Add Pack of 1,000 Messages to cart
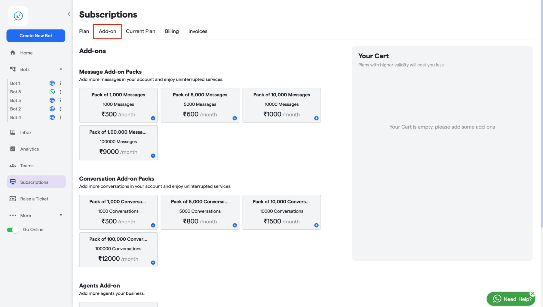Viewport: 543px width, 307px height. pyautogui.click(x=153, y=118)
